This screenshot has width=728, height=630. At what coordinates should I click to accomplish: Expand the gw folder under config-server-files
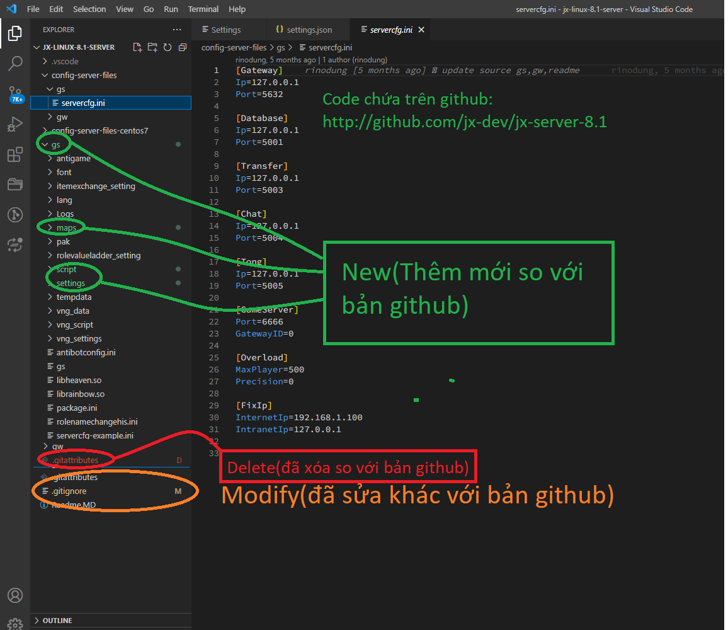[x=110, y=117]
